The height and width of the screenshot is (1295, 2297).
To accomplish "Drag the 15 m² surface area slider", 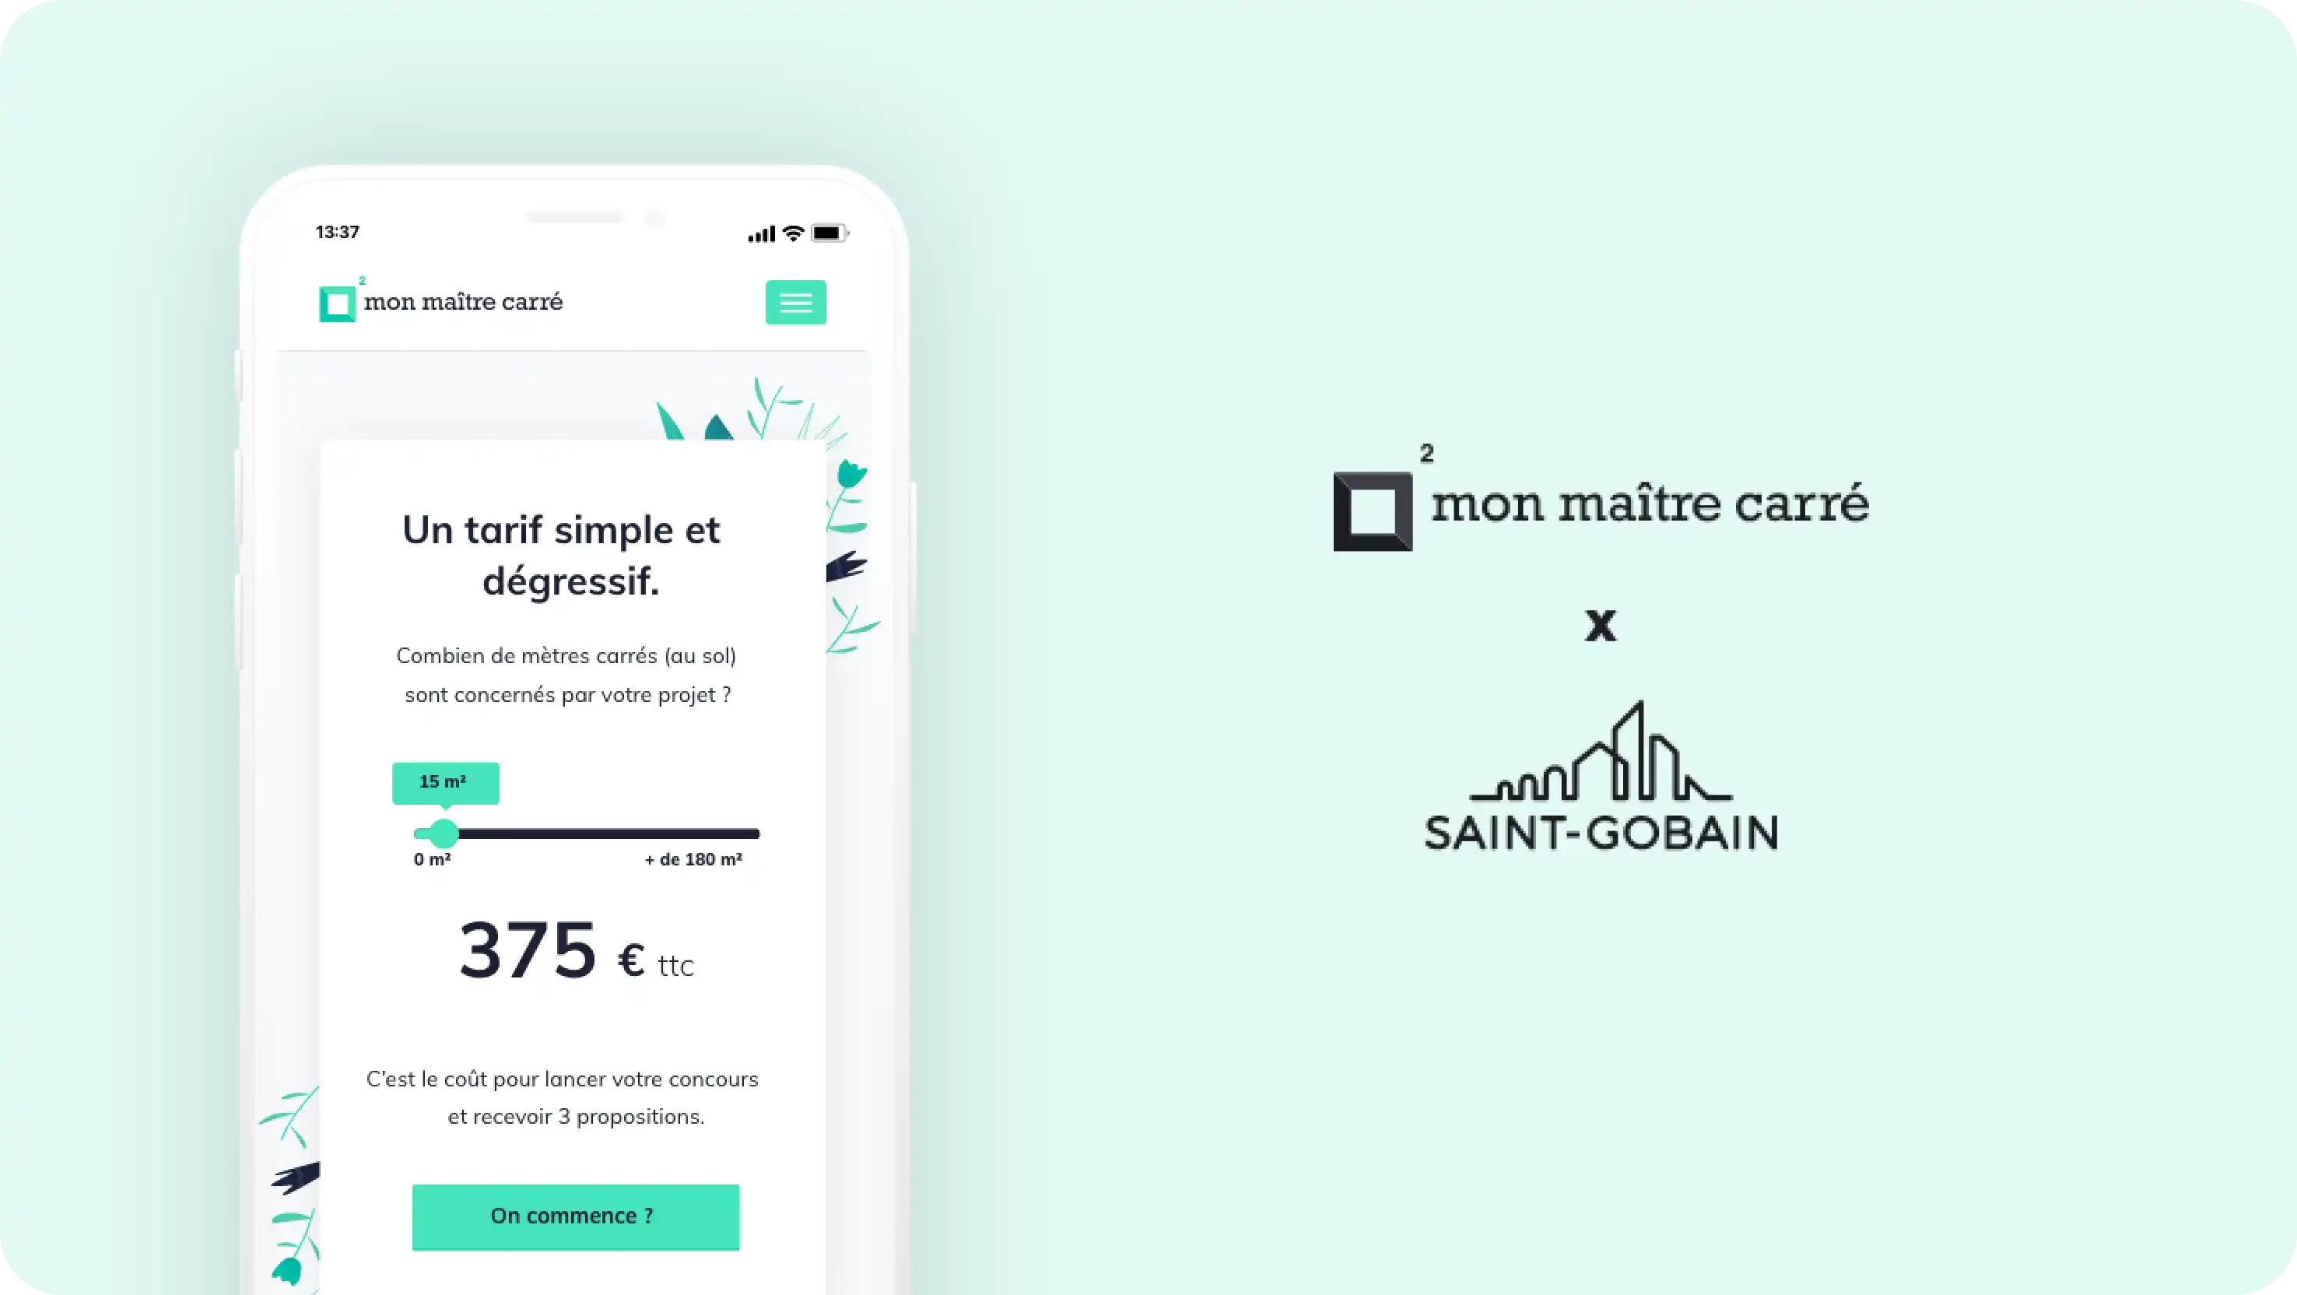I will tap(442, 833).
